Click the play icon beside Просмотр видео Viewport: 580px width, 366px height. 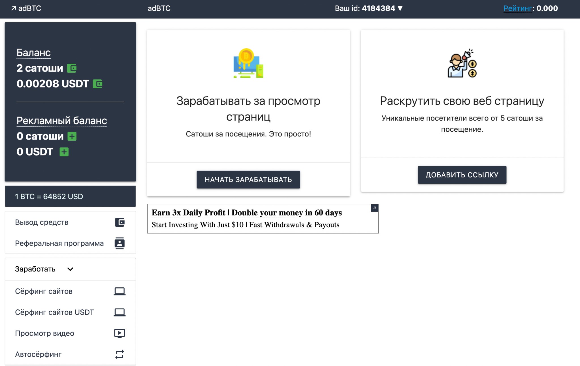coord(120,333)
